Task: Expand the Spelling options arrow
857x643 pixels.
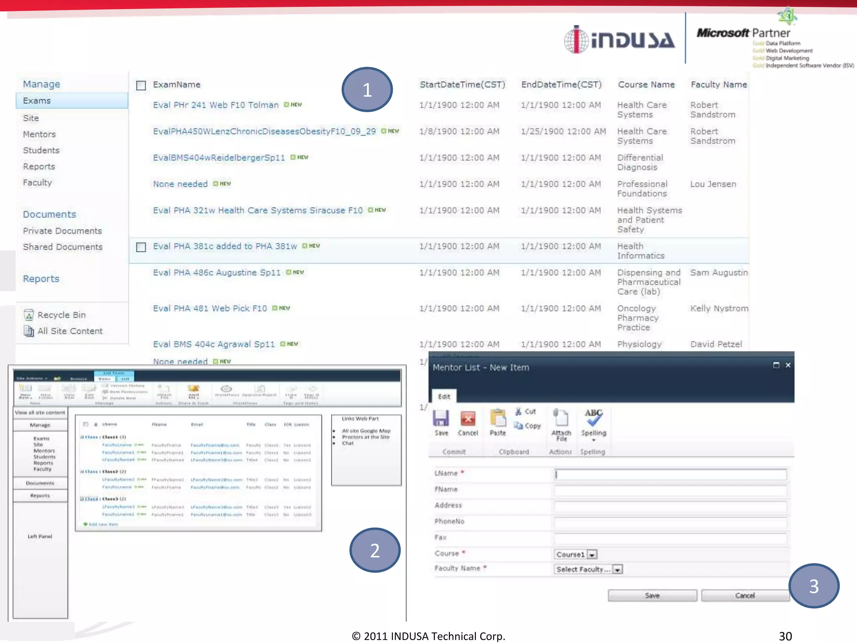Action: click(x=593, y=440)
